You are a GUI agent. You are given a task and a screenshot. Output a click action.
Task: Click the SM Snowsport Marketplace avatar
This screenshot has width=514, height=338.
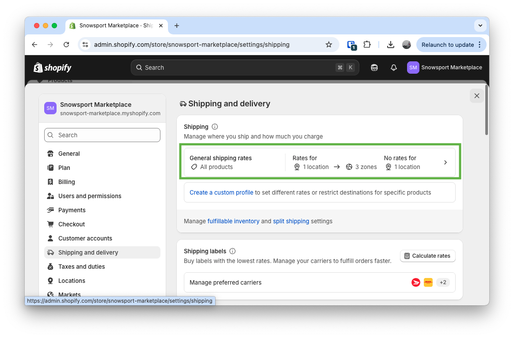(413, 67)
